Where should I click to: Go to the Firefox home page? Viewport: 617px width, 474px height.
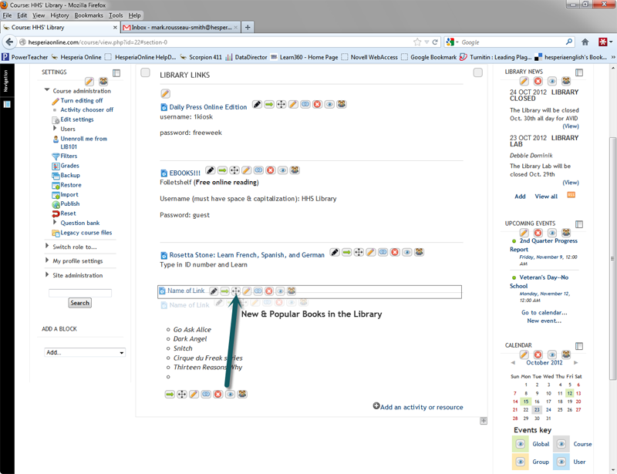[x=585, y=42]
